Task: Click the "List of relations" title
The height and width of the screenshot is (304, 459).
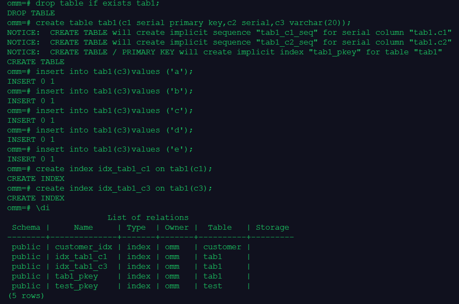Action: click(x=148, y=218)
